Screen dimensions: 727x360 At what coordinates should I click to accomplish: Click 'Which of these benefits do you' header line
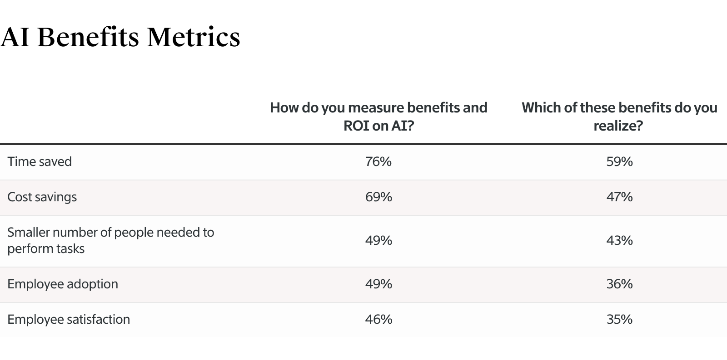coord(619,107)
